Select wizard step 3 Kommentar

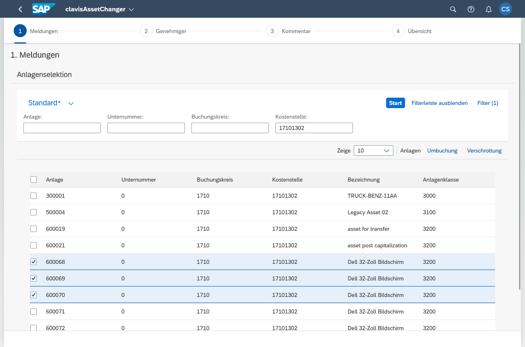tap(272, 31)
